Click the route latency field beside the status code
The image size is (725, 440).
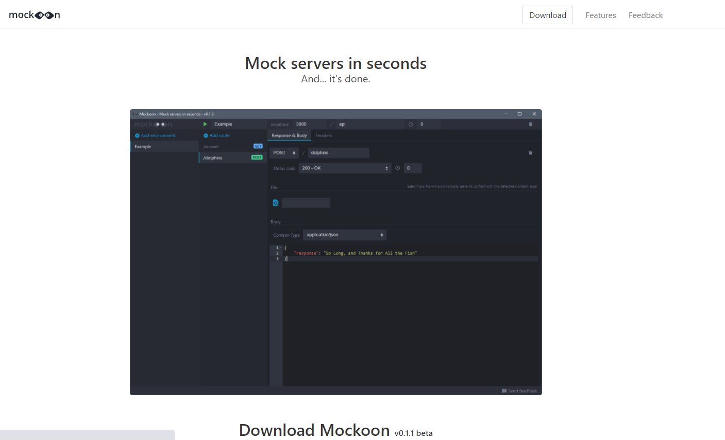[413, 168]
